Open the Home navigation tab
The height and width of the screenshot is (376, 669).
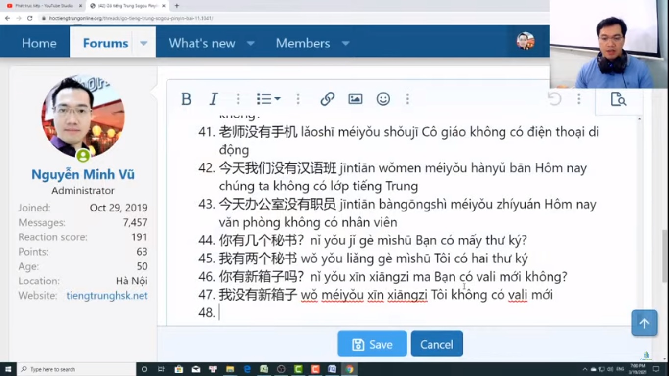pos(39,43)
